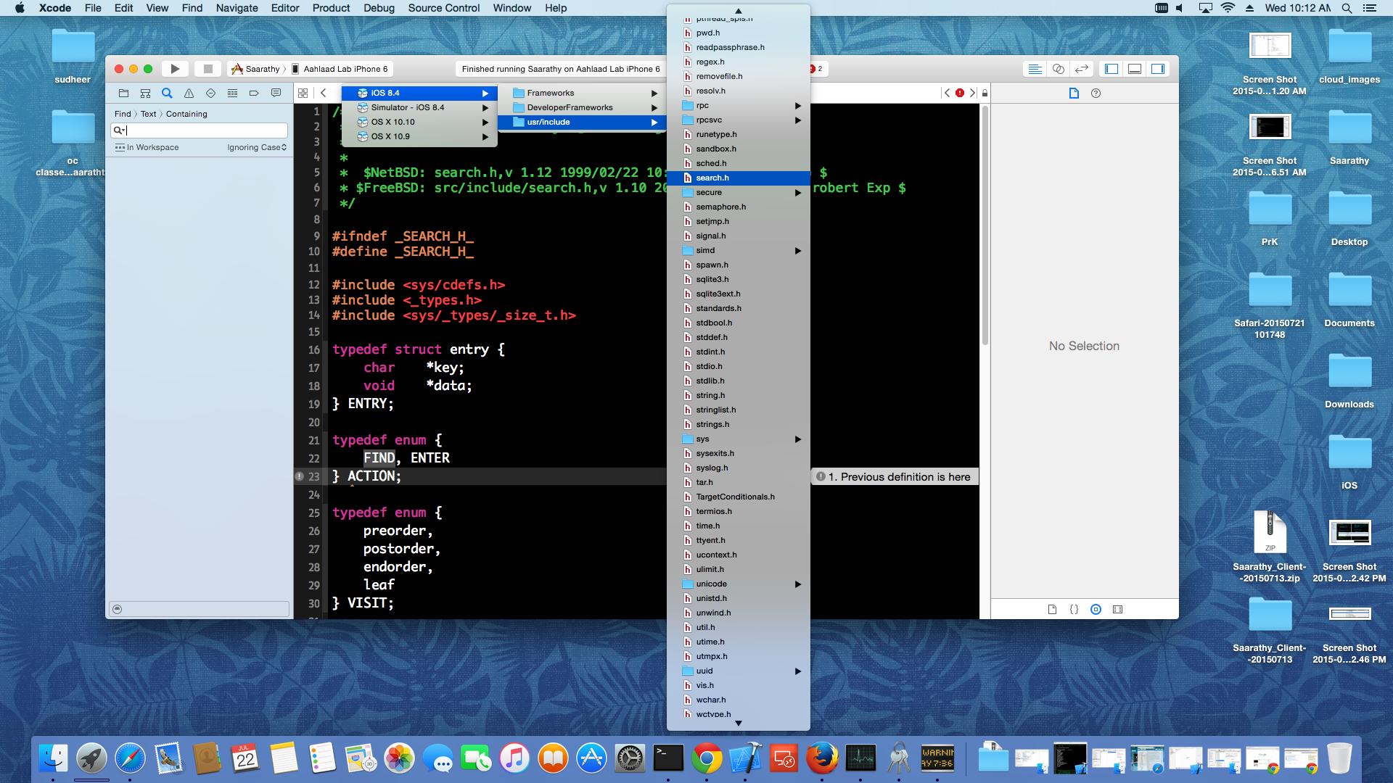The height and width of the screenshot is (783, 1393).
Task: Select sqlite3.h from the file list
Action: click(739, 279)
